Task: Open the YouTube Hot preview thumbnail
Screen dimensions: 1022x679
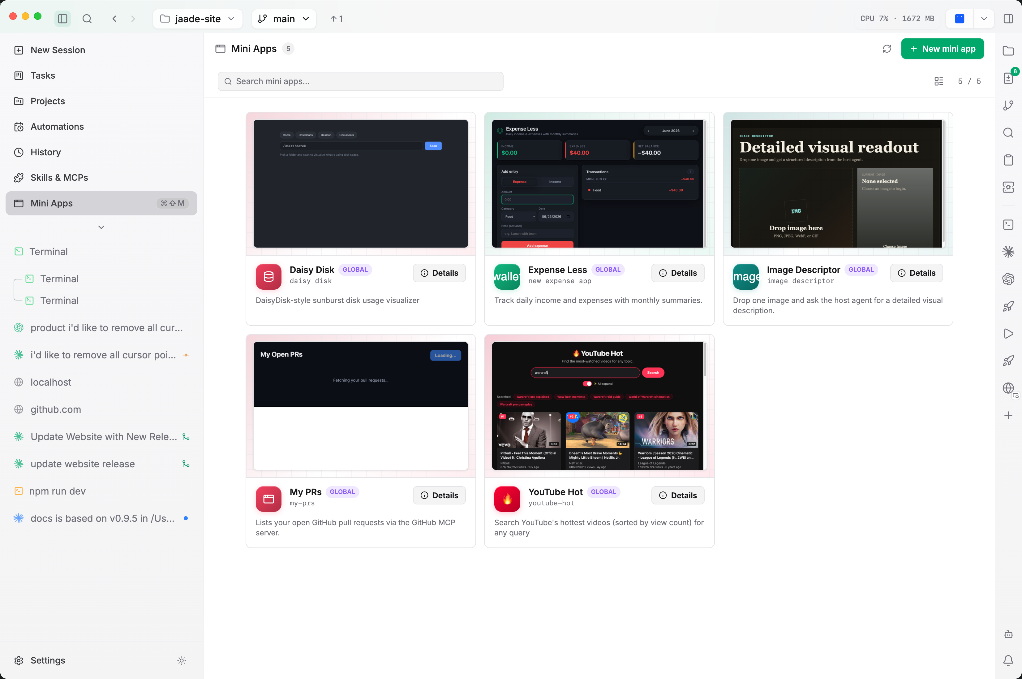Action: click(x=599, y=406)
